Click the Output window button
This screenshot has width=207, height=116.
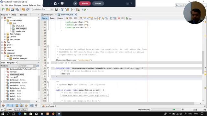pyautogui.click(x=8, y=110)
